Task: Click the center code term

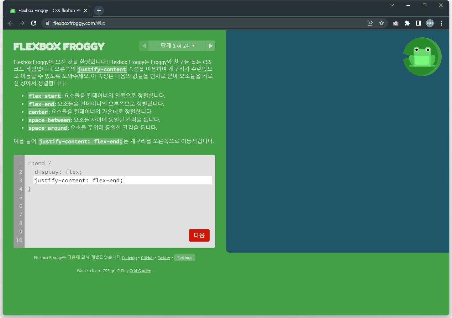Action: point(38,112)
